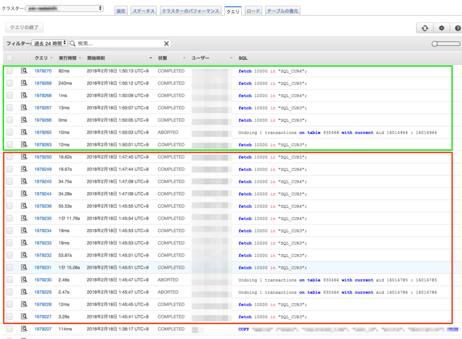462x339 pixels.
Task: Open the help question mark icon
Action: tap(457, 28)
